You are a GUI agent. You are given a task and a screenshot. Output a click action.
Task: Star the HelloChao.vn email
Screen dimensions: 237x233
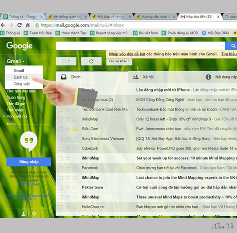coord(68,207)
